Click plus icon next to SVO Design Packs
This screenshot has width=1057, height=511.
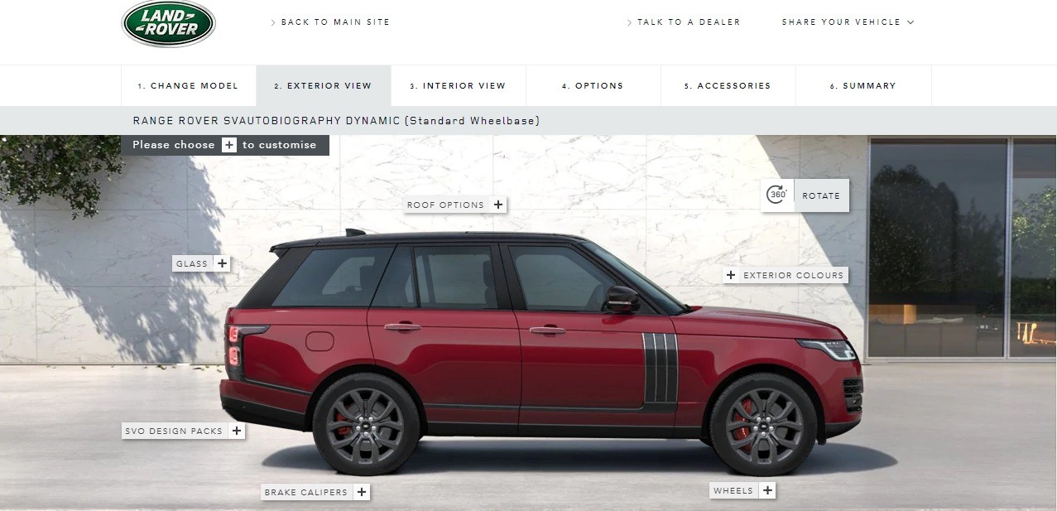click(x=237, y=431)
